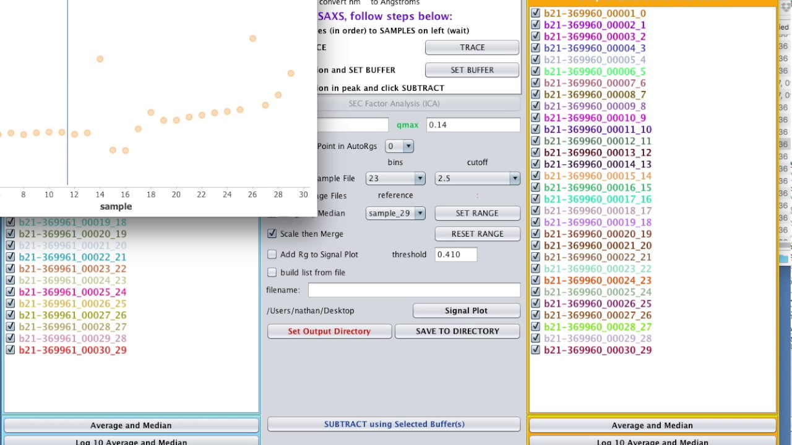Uncheck b21-369960_00030_29 checkbox
The image size is (792, 445).
tap(536, 350)
